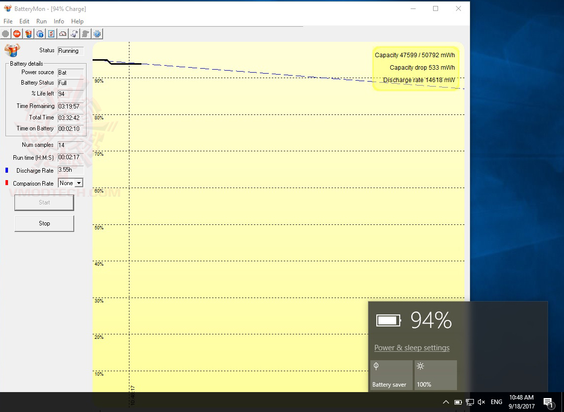Screen dimensions: 564x412
Task: Click the BatteryMon title bar app icon
Action: pyautogui.click(x=7, y=8)
